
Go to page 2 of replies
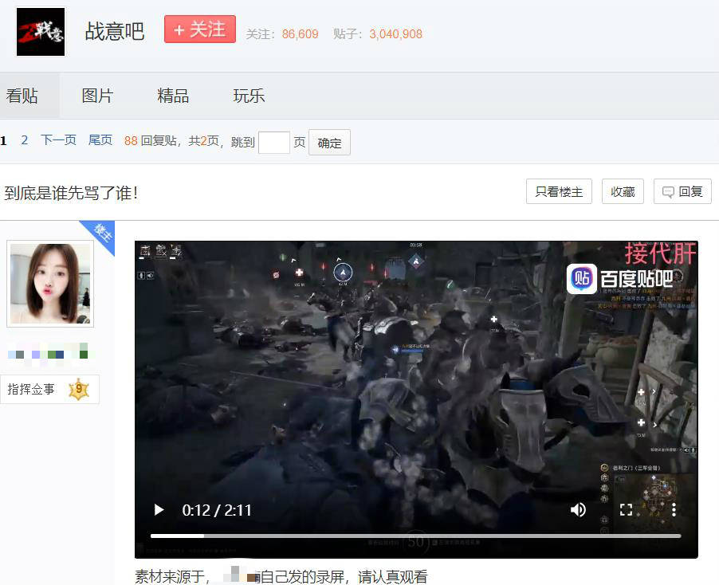[x=24, y=140]
